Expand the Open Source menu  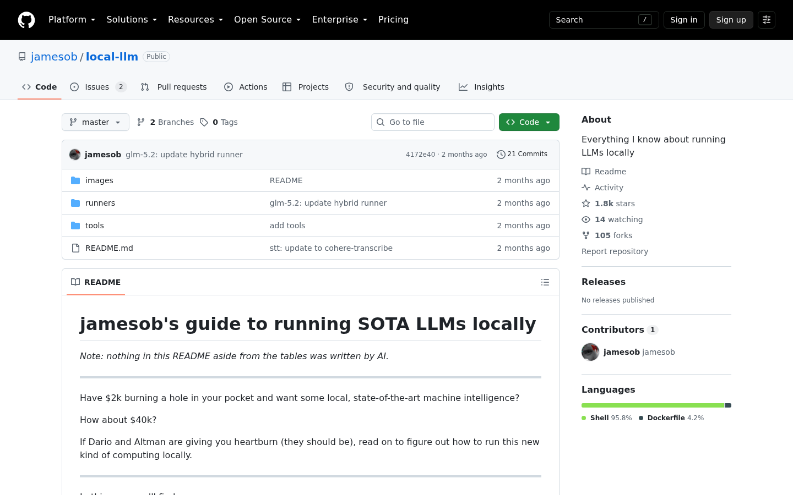268,20
